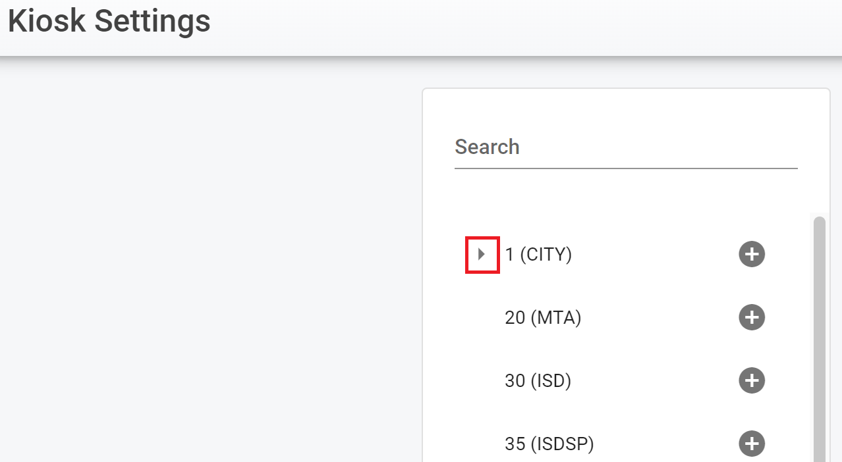
Task: Select the 1 (CITY) list item
Action: [x=538, y=254]
